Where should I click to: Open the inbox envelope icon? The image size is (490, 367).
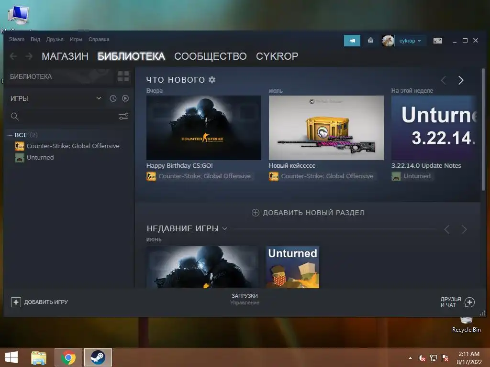[x=370, y=40]
